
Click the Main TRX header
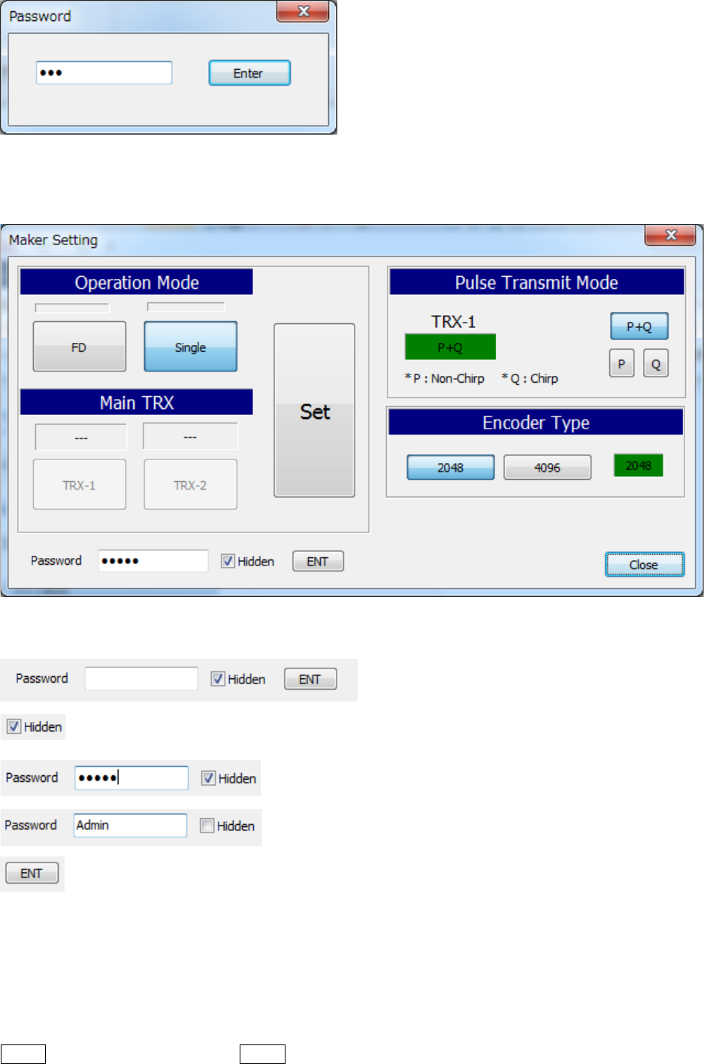(137, 402)
